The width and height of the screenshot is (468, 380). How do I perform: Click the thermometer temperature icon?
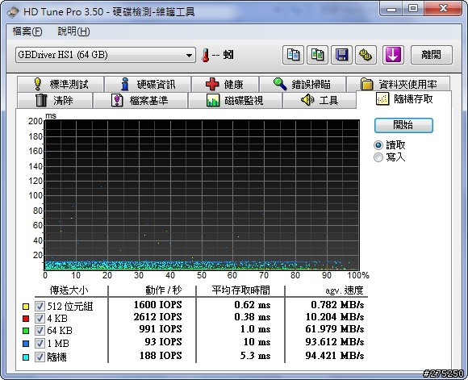(x=205, y=55)
